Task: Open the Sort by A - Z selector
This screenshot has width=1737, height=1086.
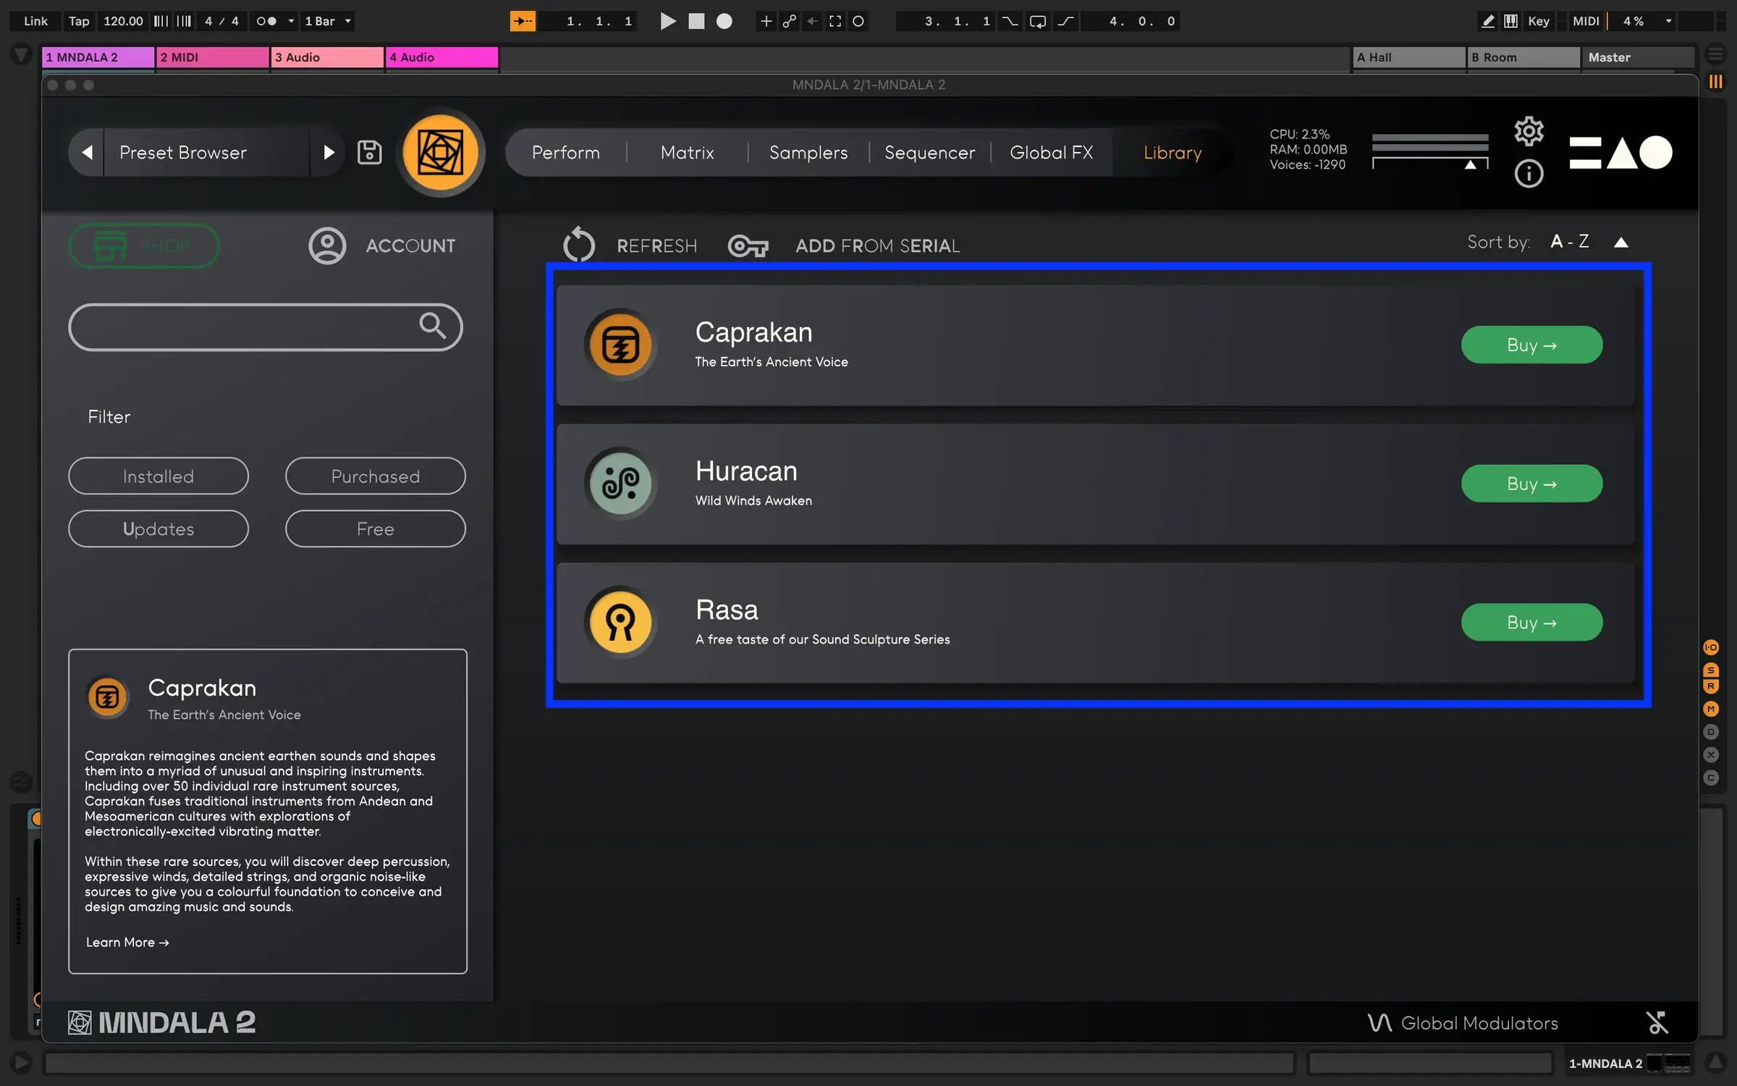Action: [x=1570, y=242]
